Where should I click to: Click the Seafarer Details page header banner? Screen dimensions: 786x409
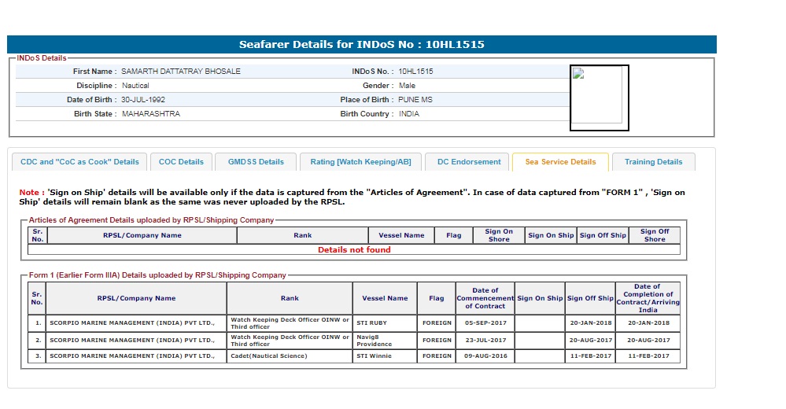coord(362,45)
